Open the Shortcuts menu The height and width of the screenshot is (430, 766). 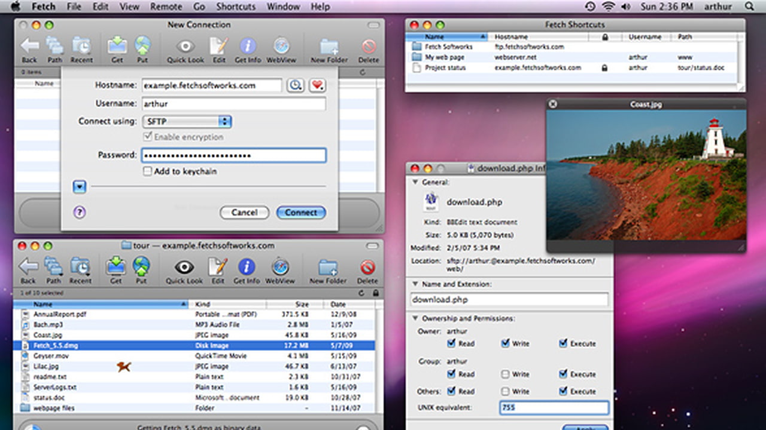click(237, 7)
